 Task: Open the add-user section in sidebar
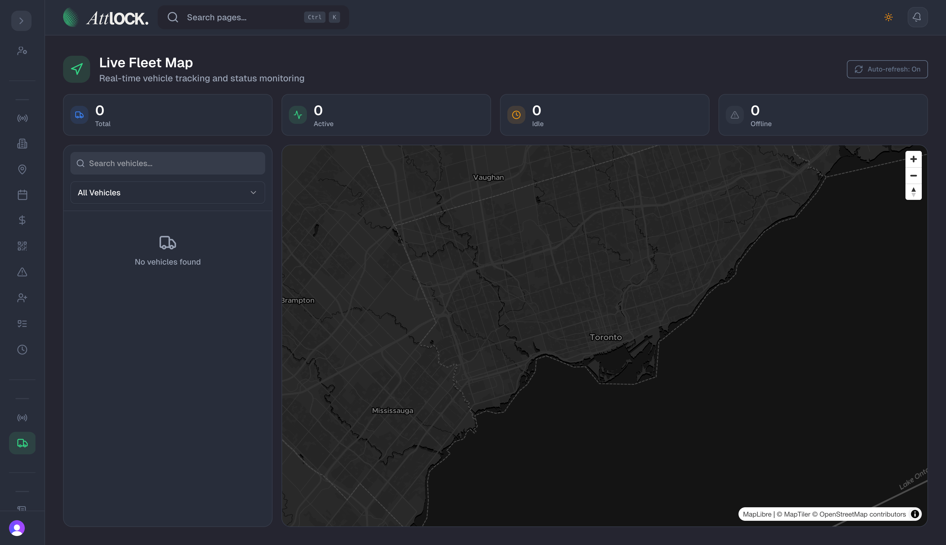(22, 298)
